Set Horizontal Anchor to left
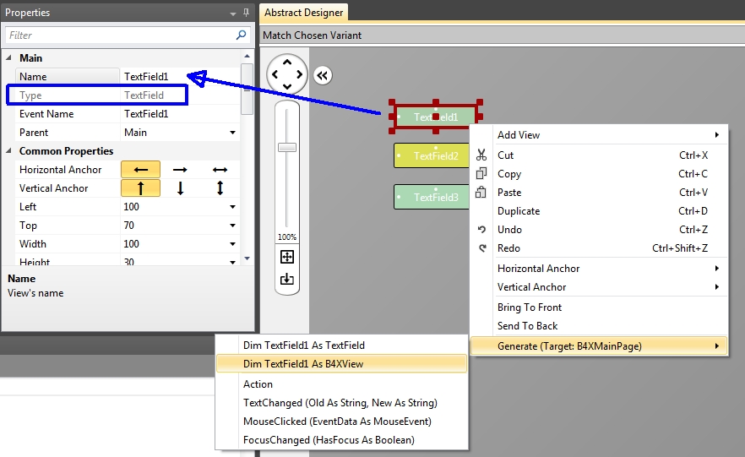The image size is (745, 457). tap(140, 170)
